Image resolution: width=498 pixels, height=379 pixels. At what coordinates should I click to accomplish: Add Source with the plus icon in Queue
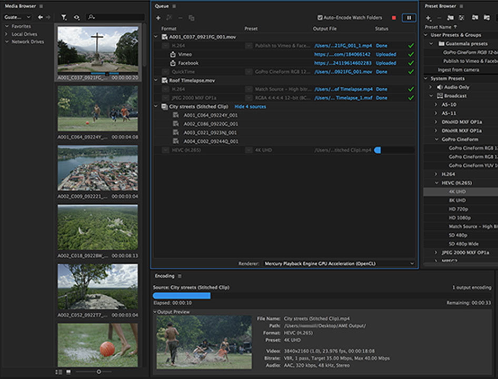tap(158, 18)
